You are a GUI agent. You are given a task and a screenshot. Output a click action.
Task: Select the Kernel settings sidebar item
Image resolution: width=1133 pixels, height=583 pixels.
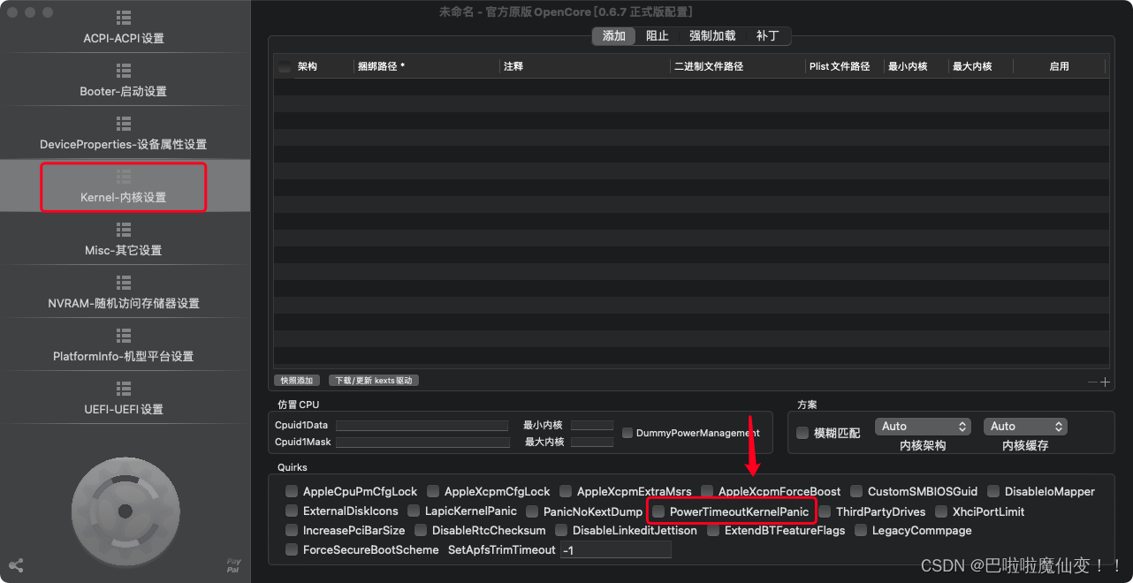pos(124,185)
